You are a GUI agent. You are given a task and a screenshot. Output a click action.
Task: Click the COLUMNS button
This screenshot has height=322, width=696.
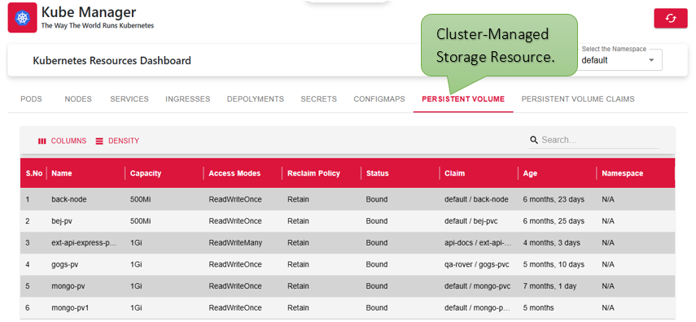[x=62, y=141]
